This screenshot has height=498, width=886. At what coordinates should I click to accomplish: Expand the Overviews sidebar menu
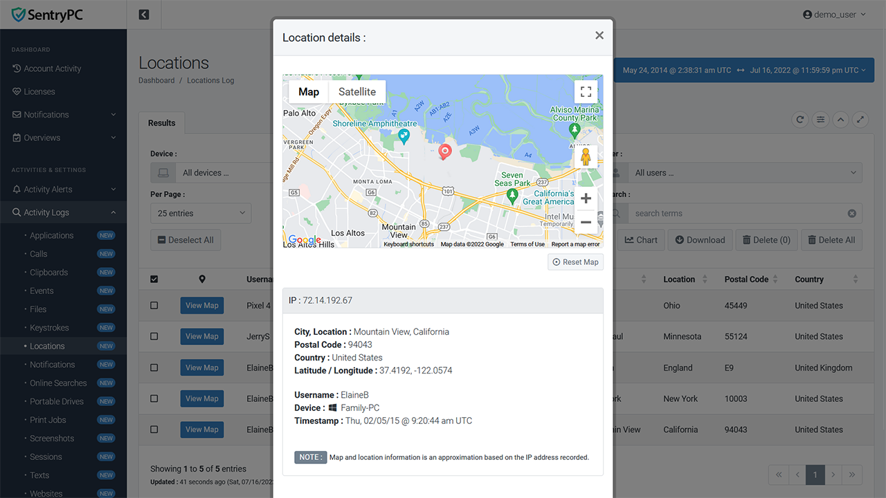pos(63,138)
